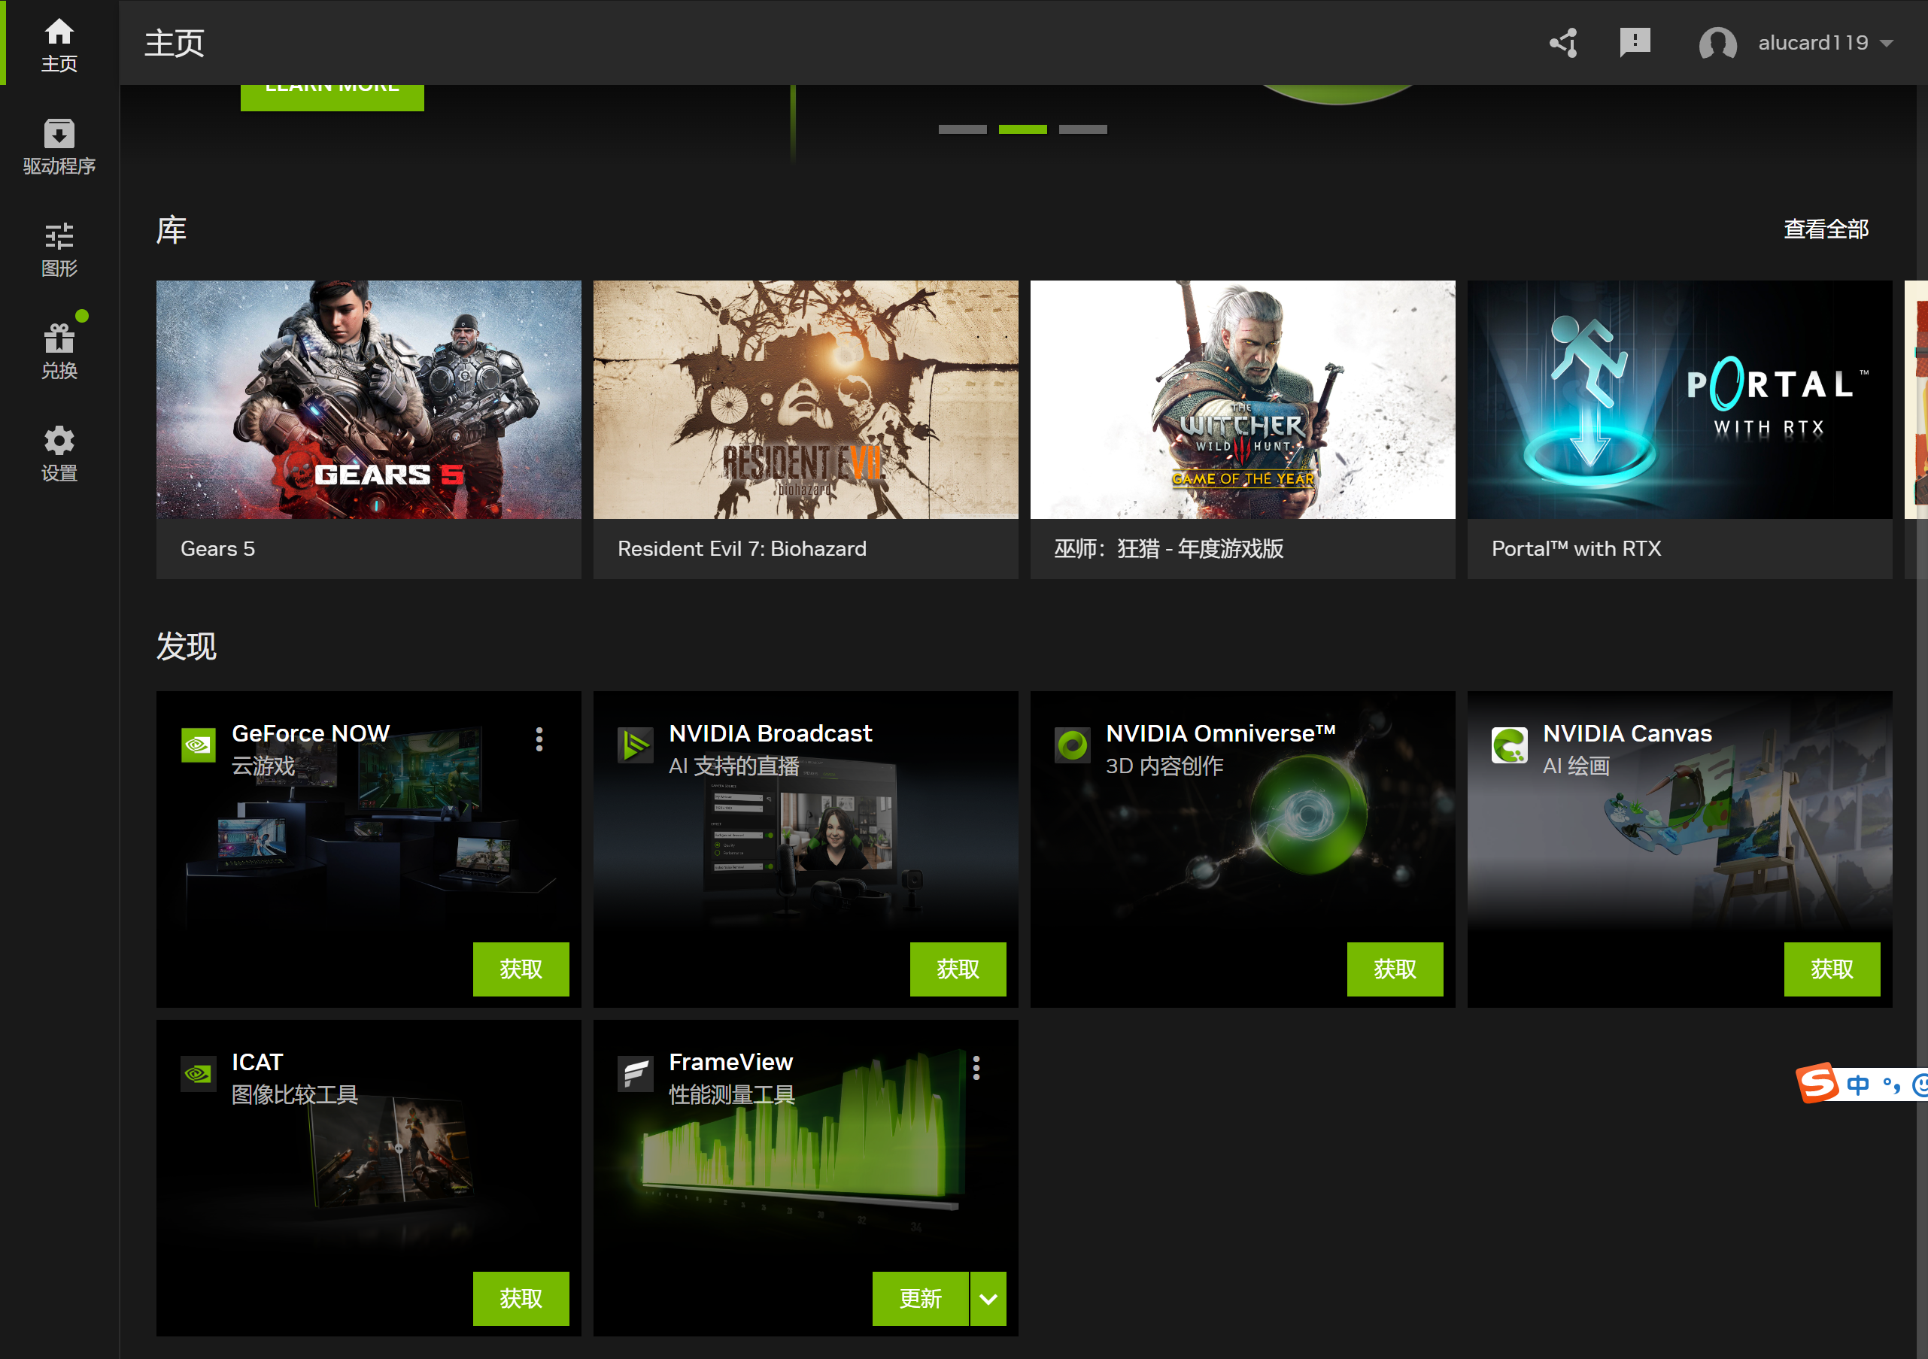Click the user avatar icon
The width and height of the screenshot is (1928, 1359).
(x=1717, y=43)
